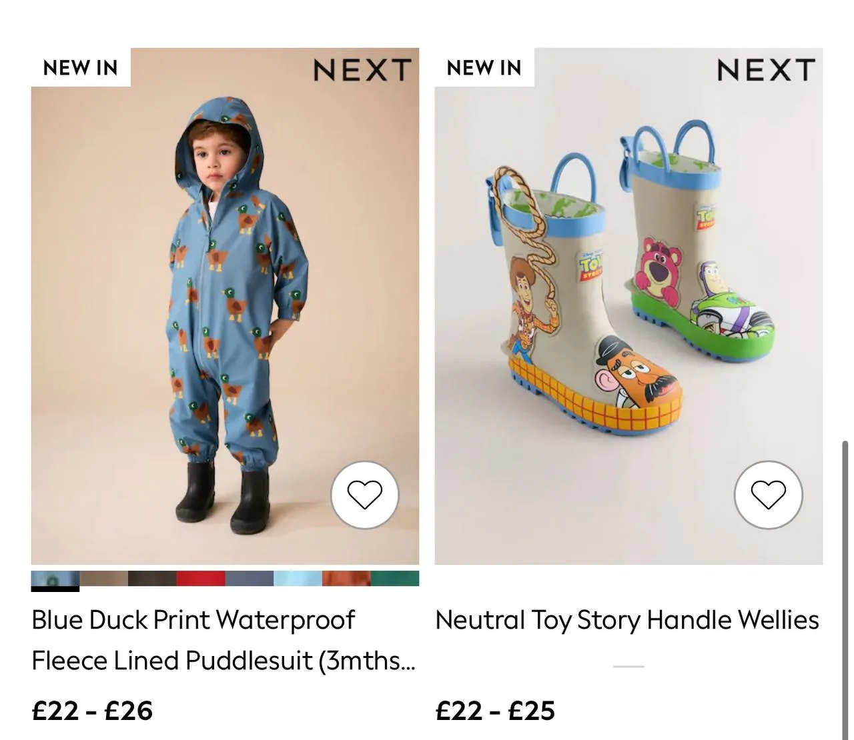The width and height of the screenshot is (854, 740).
Task: Select the selected blue duck print swatch
Action: coord(55,579)
